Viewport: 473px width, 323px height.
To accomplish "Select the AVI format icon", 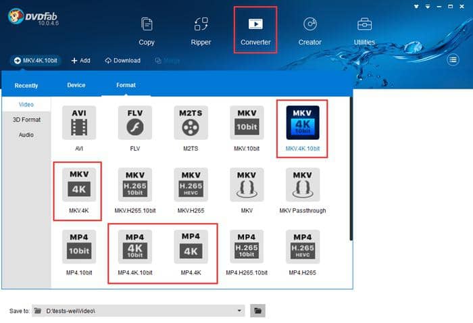I will point(78,123).
